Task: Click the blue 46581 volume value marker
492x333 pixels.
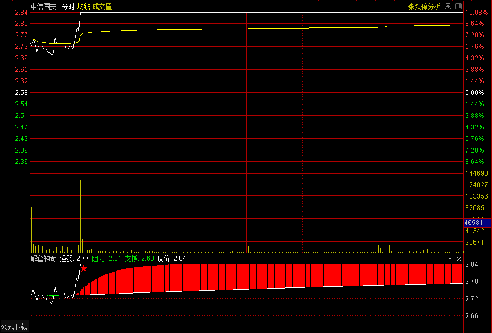Action: [473, 223]
